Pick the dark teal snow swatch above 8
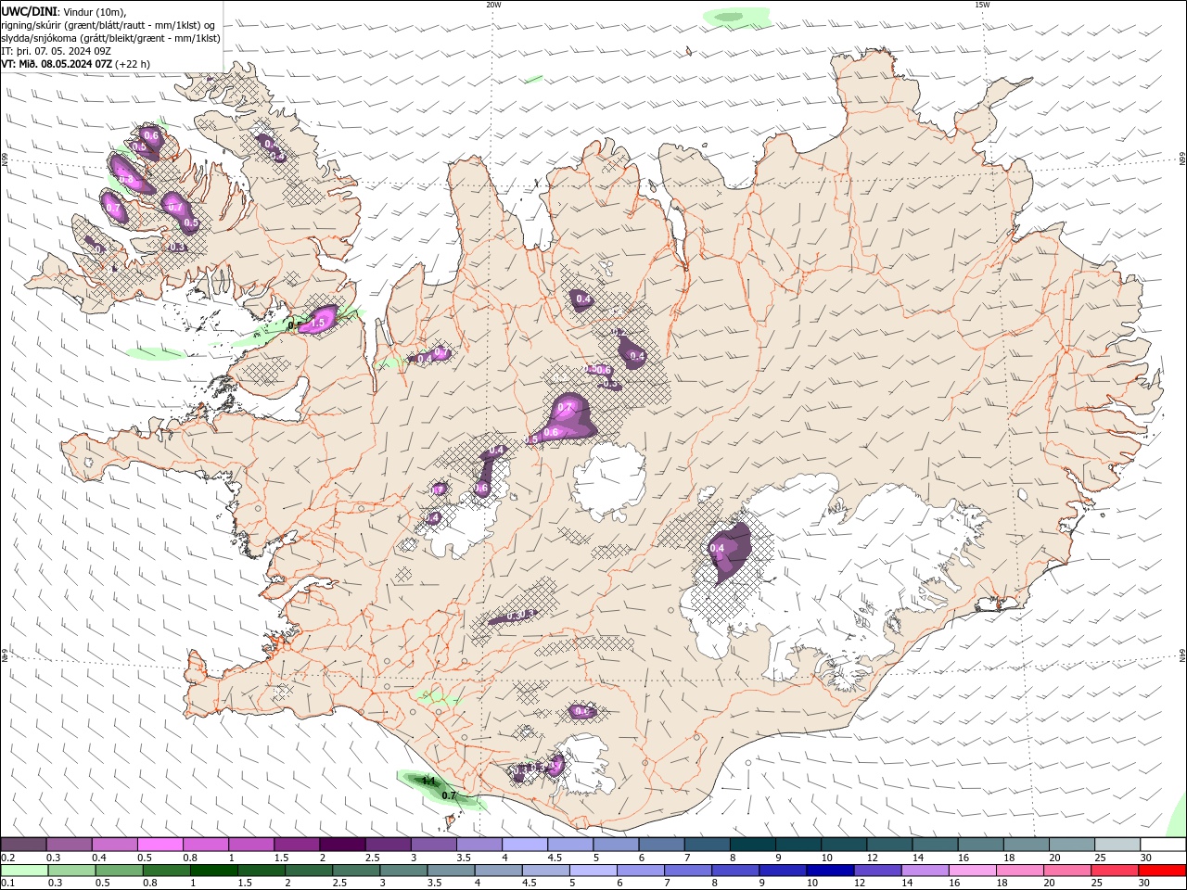Screen dimensions: 1187x890 click(x=753, y=845)
